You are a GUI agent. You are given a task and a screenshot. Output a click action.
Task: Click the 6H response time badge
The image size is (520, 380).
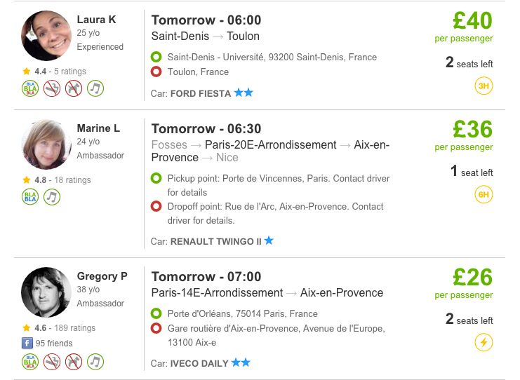click(x=484, y=194)
